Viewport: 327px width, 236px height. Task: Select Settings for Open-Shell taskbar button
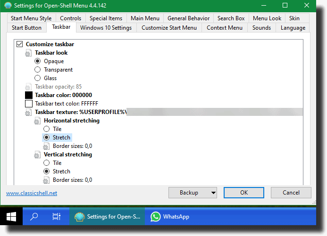tap(107, 216)
